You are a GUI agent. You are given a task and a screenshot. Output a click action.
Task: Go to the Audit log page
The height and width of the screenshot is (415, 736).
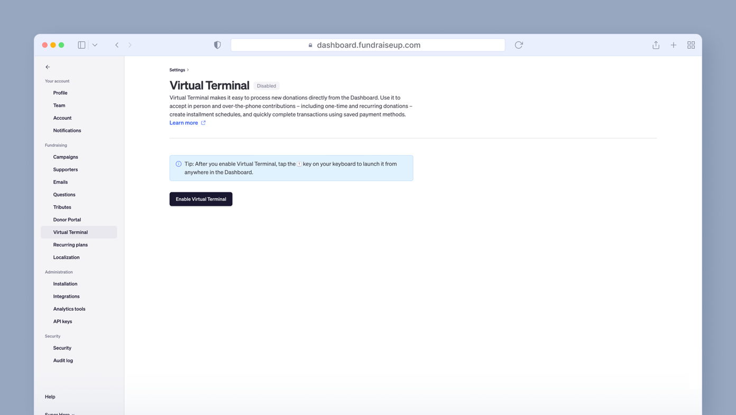(63, 360)
